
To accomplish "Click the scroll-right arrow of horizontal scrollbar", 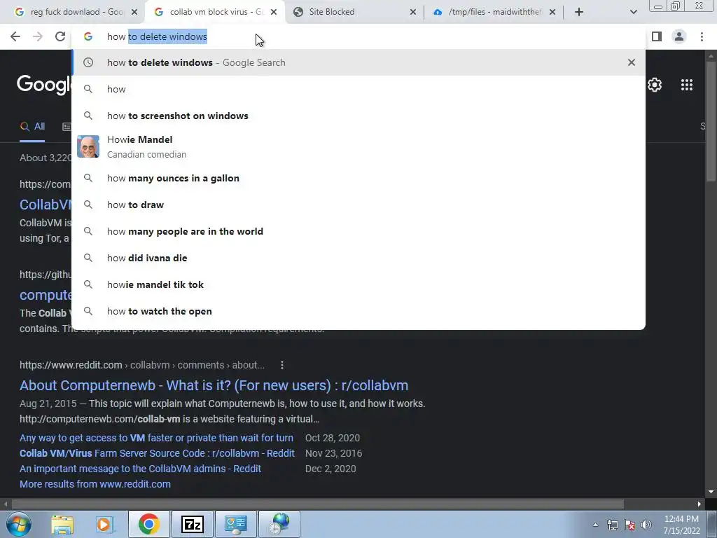I will pyautogui.click(x=699, y=504).
